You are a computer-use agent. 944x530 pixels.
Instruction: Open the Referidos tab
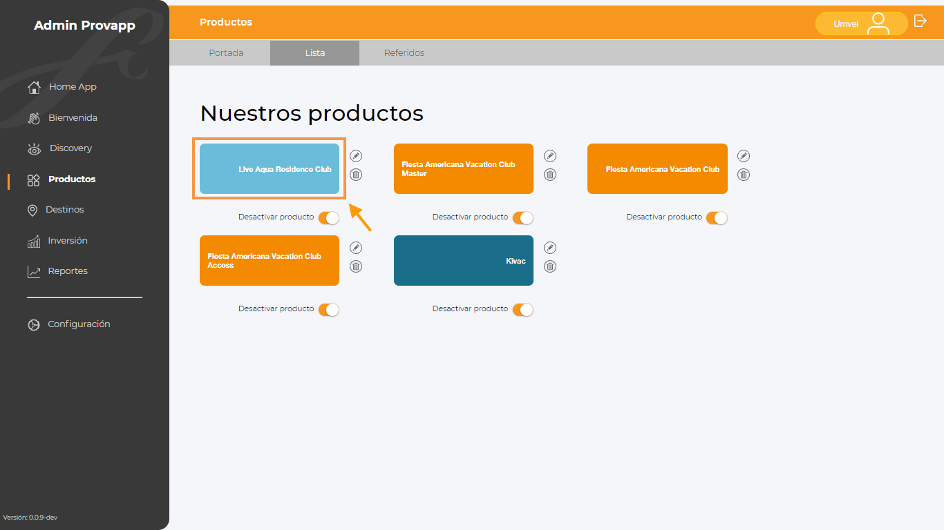point(404,53)
